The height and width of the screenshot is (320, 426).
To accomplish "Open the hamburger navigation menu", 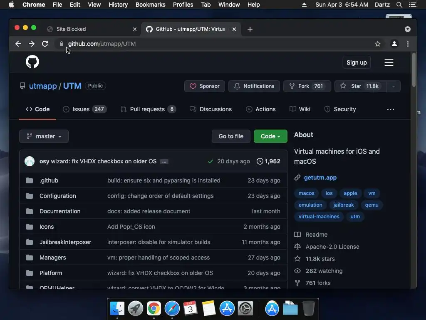I will coord(389,62).
